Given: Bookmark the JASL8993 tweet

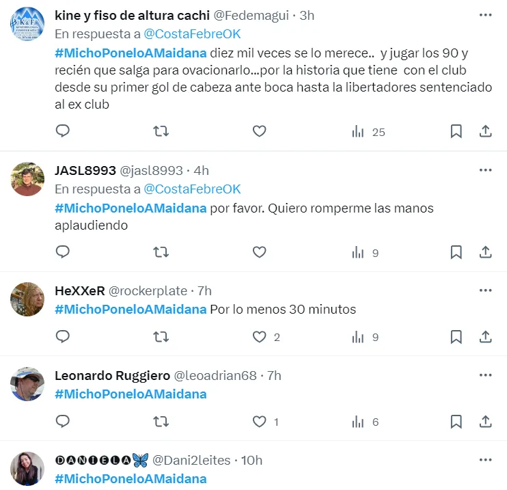Looking at the screenshot, I should (456, 252).
